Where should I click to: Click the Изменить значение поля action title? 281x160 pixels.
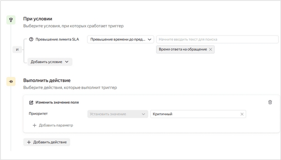click(57, 103)
